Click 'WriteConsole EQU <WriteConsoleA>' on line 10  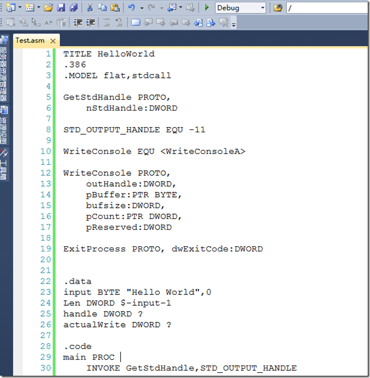[154, 151]
